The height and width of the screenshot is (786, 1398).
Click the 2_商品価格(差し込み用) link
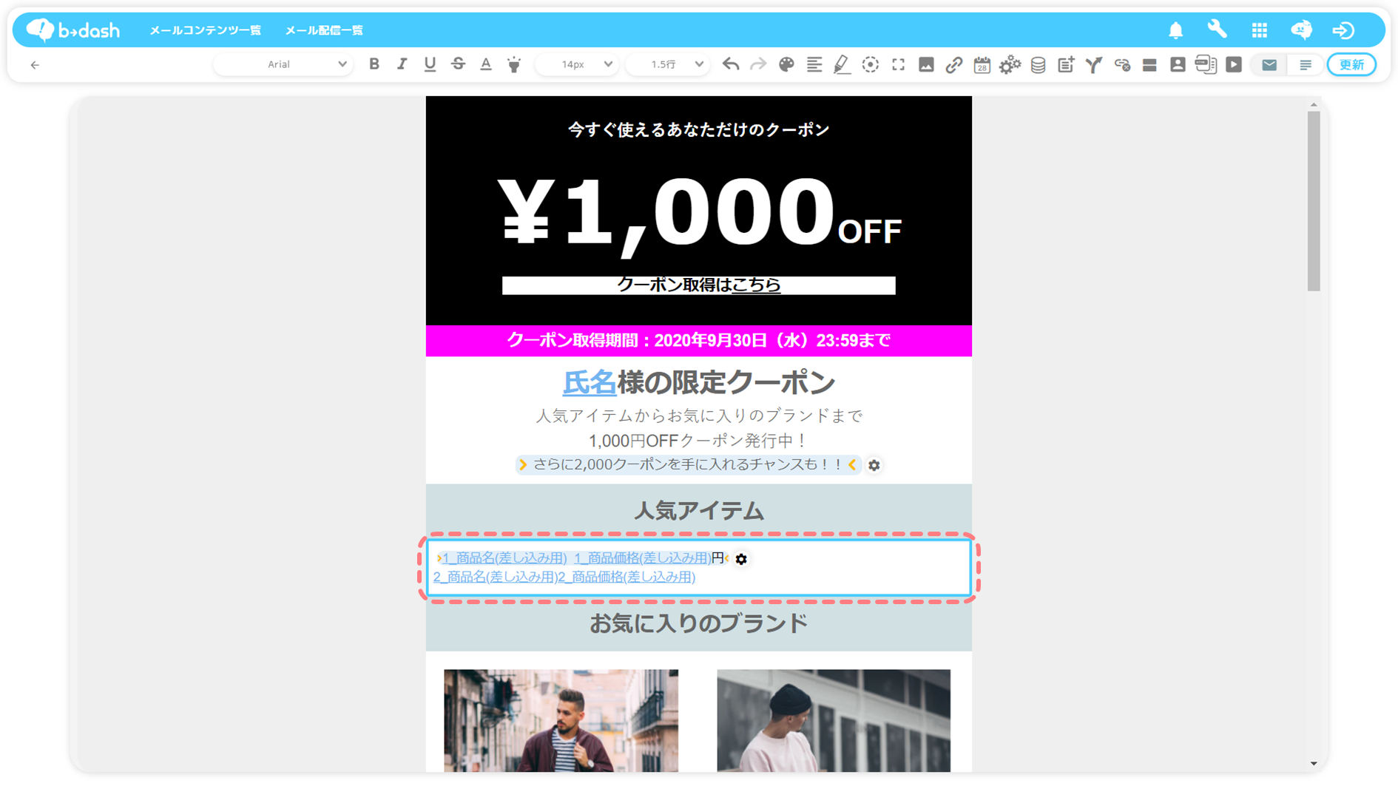pyautogui.click(x=627, y=577)
